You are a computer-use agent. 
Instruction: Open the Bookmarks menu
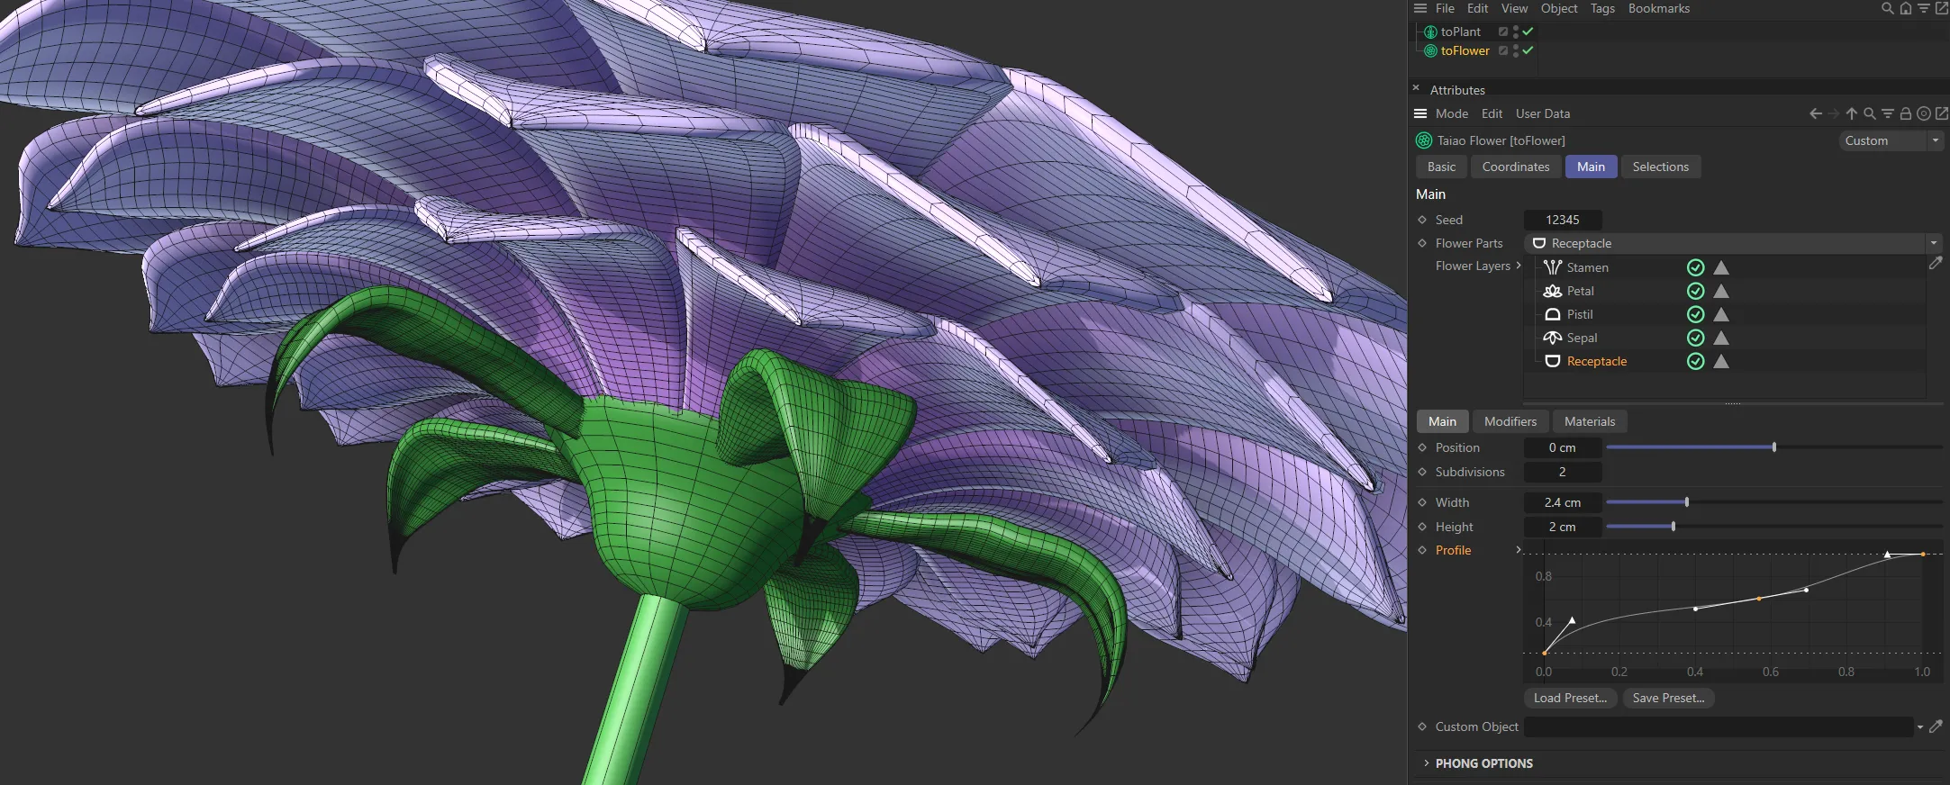pyautogui.click(x=1659, y=8)
